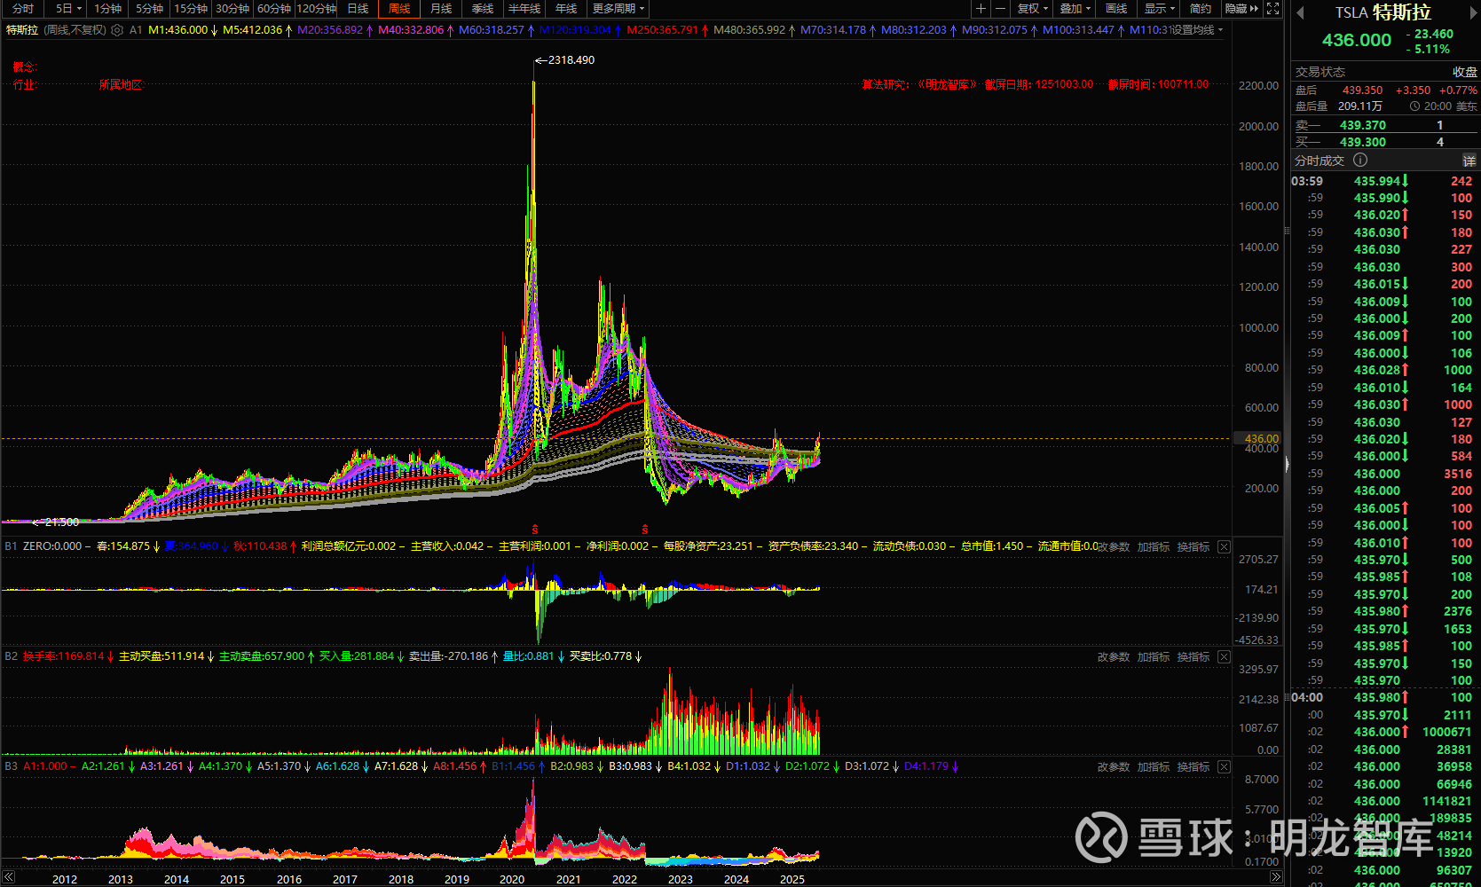Toggle the 画线 drawing tools

[x=1116, y=9]
